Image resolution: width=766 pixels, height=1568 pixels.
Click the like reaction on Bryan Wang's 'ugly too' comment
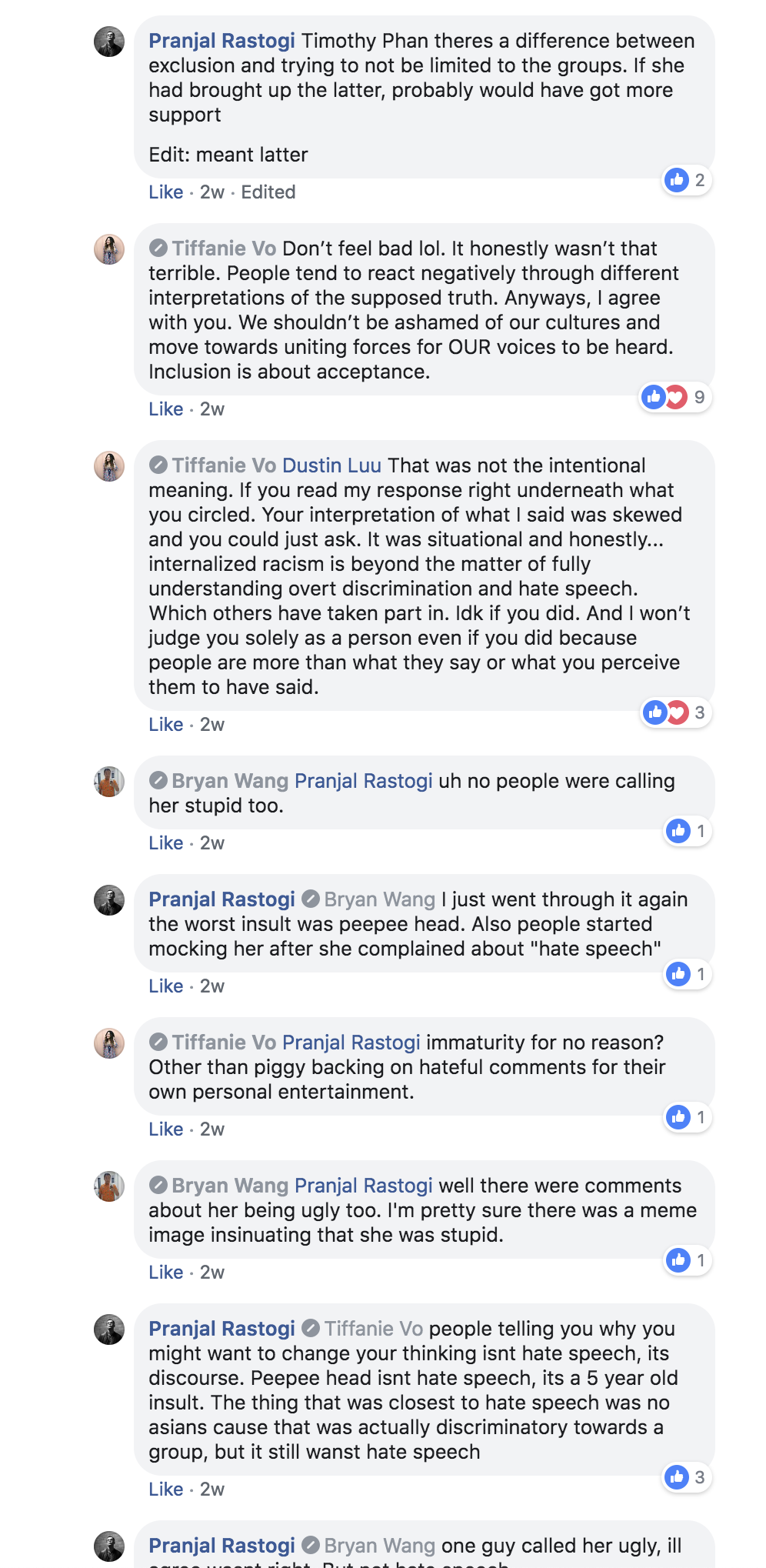coord(678,1260)
